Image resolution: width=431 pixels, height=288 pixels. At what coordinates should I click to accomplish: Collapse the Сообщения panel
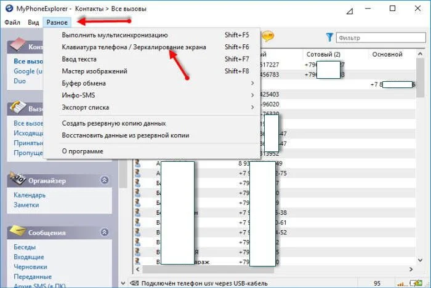(x=105, y=232)
